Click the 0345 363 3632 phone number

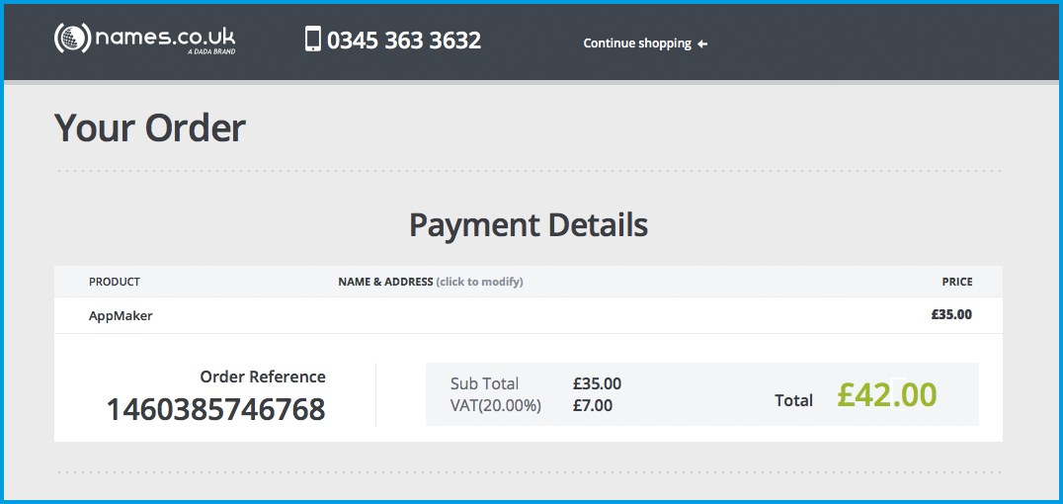404,41
